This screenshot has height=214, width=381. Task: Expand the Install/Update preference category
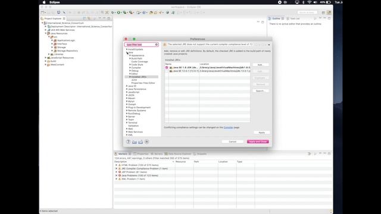[127, 49]
